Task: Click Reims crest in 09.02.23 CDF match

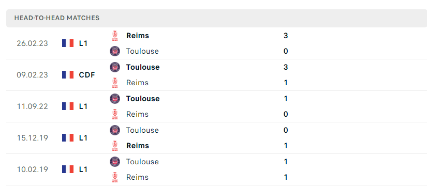Action: (115, 83)
